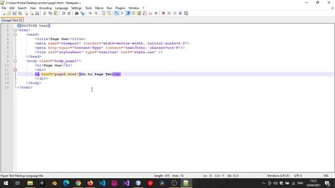Undo the last edit via toolbar
335x188 pixels.
tap(63, 13)
